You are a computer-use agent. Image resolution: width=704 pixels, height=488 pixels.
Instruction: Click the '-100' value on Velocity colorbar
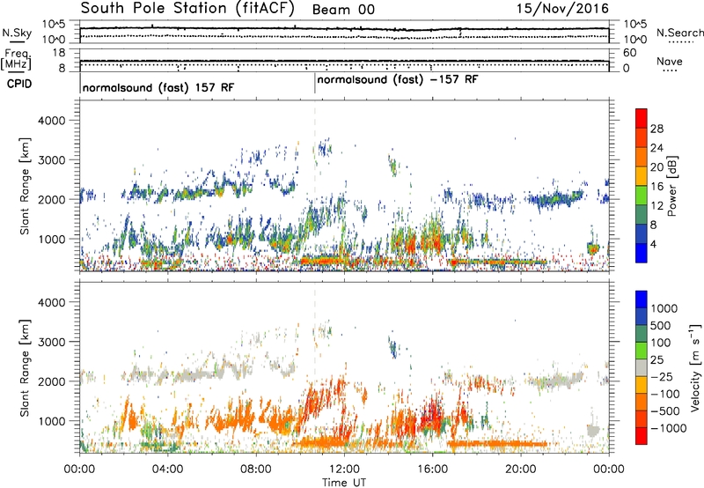click(665, 394)
